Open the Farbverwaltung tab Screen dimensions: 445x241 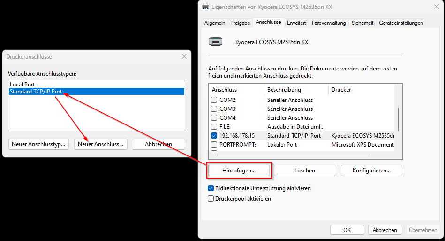329,23
